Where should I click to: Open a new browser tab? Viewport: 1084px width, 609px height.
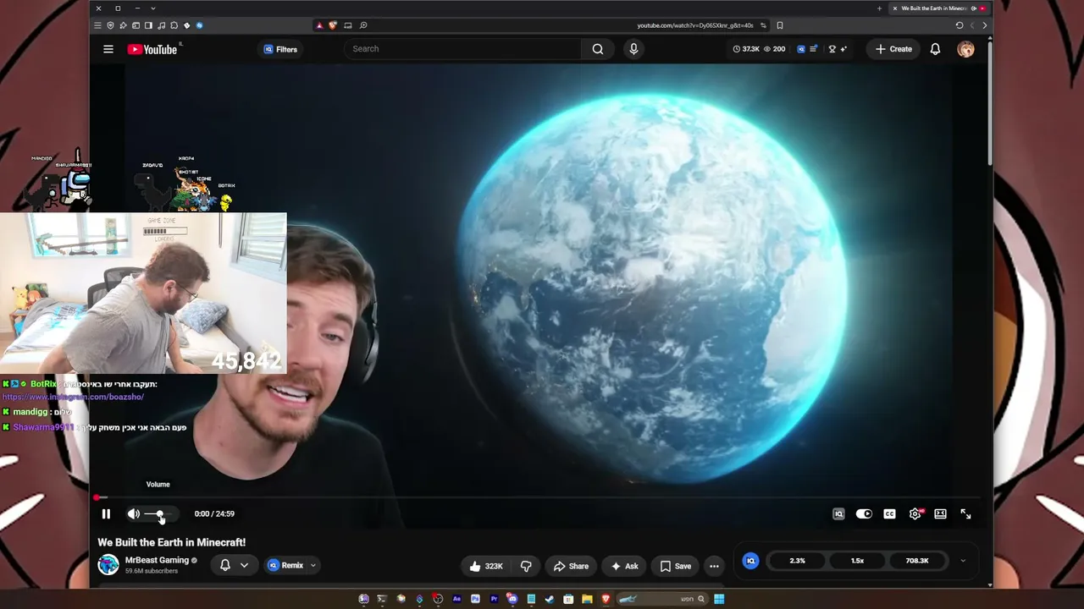(x=879, y=8)
